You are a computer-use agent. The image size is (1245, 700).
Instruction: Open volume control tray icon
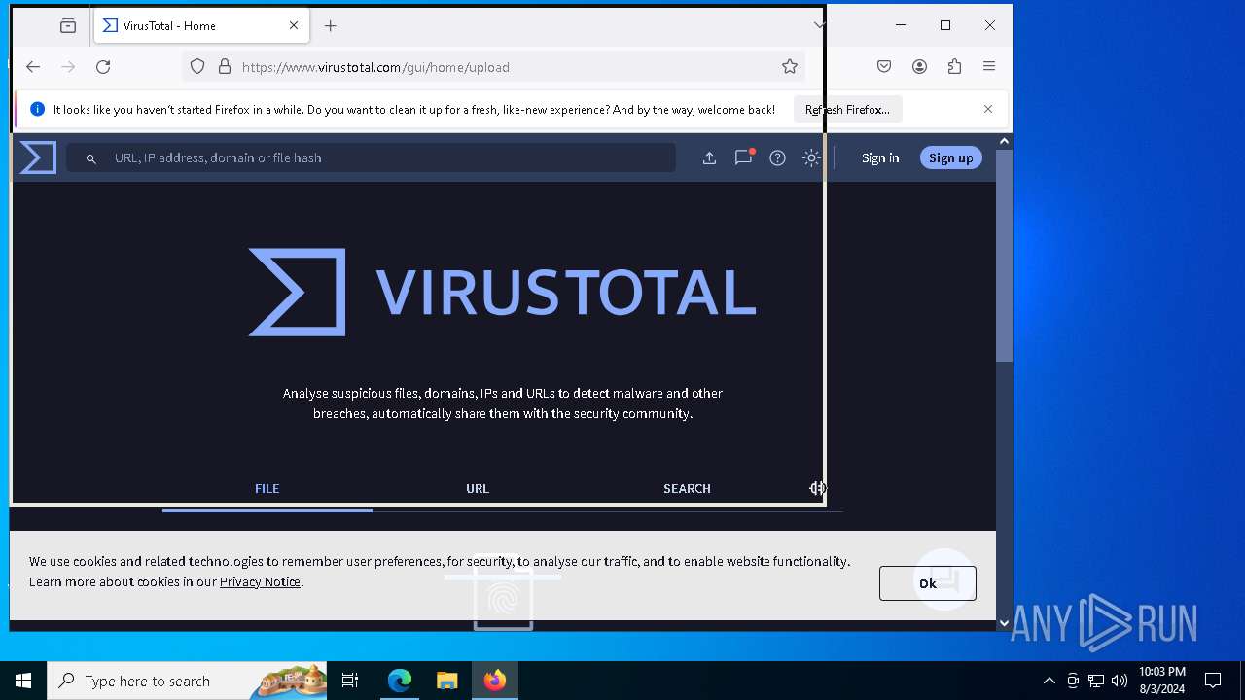coord(1120,681)
